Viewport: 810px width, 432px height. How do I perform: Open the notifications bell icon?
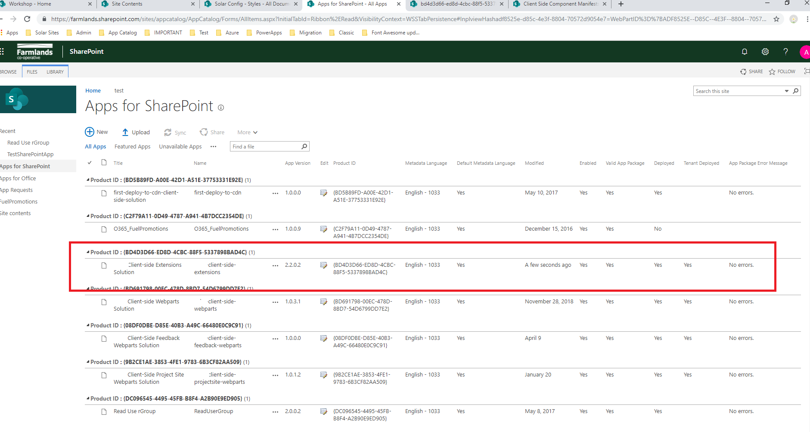[745, 52]
